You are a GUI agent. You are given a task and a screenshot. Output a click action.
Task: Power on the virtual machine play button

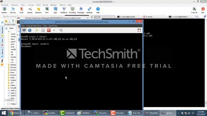click(x=37, y=30)
